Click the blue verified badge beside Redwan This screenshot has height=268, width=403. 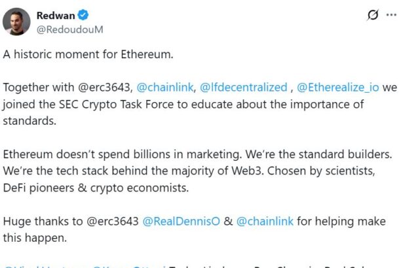[x=85, y=15]
